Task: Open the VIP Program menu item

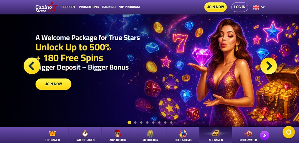Action: 129,7
